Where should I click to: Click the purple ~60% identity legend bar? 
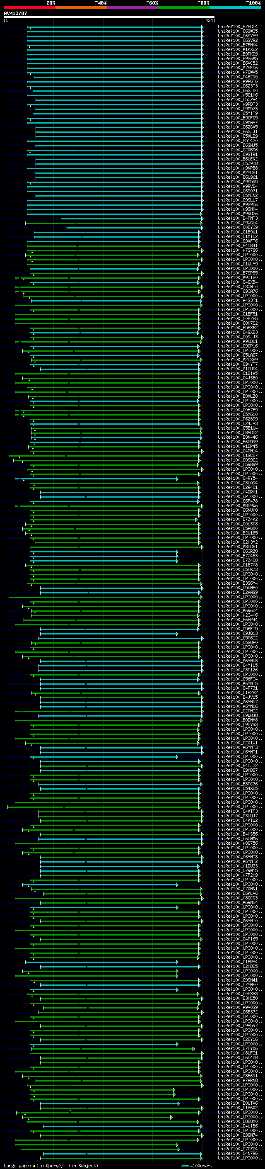click(x=133, y=7)
